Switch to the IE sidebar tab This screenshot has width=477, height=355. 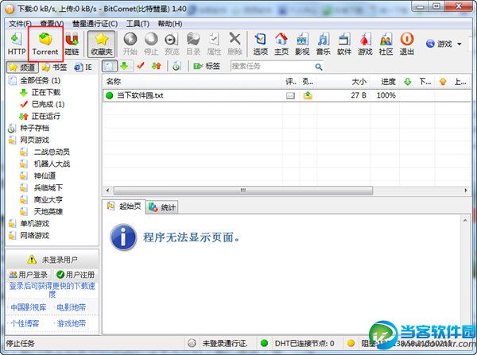coord(83,68)
